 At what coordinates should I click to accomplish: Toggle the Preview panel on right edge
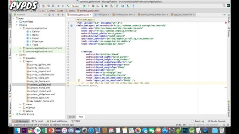click(229, 32)
